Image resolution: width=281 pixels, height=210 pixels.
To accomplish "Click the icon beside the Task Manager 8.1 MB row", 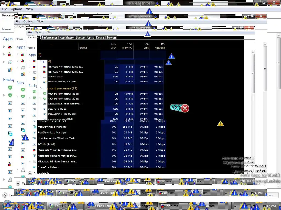I will 45,77.
